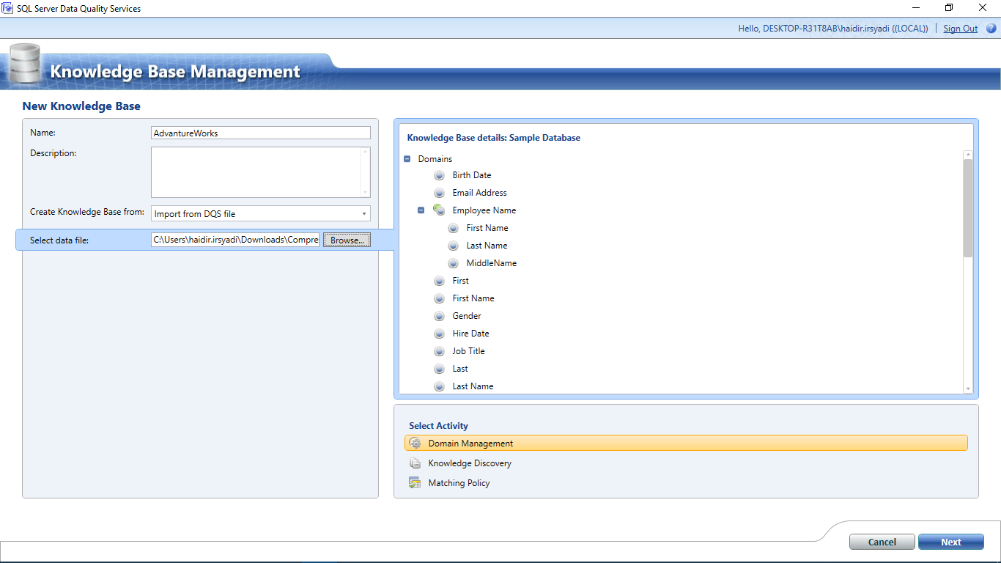Click the Sign Out link
Viewport: 1001px width, 563px height.
[x=960, y=28]
